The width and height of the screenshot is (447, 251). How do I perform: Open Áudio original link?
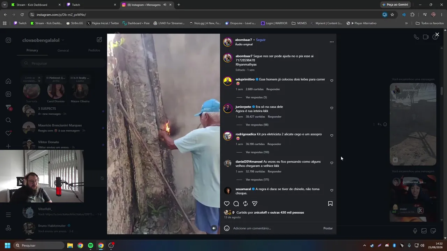[x=244, y=45]
